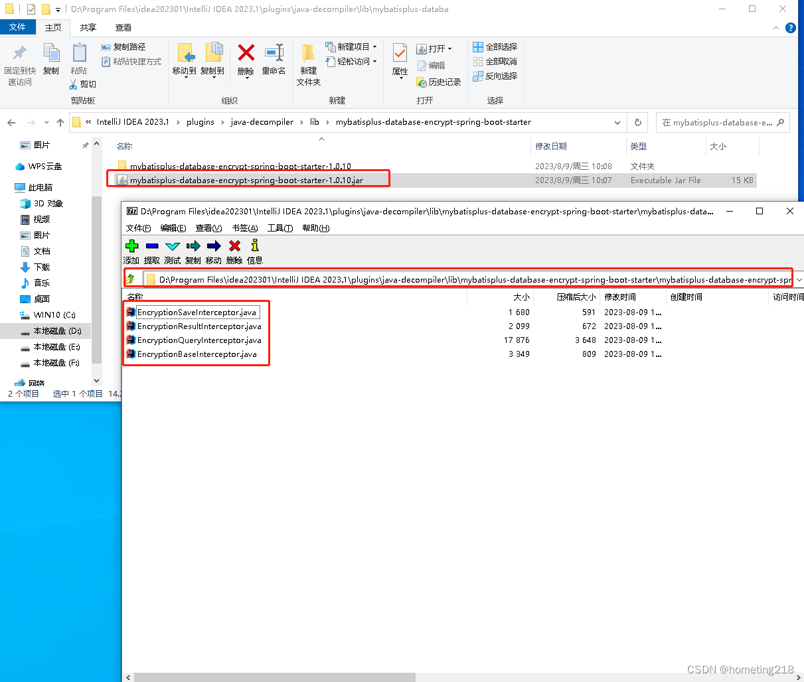Open 7-Zip View (查看) menu
804x682 pixels.
click(208, 228)
